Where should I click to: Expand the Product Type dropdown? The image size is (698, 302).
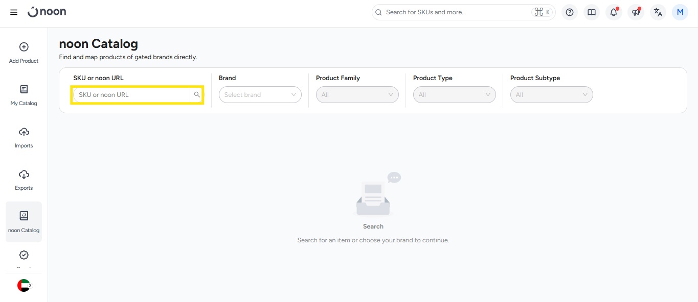[454, 95]
